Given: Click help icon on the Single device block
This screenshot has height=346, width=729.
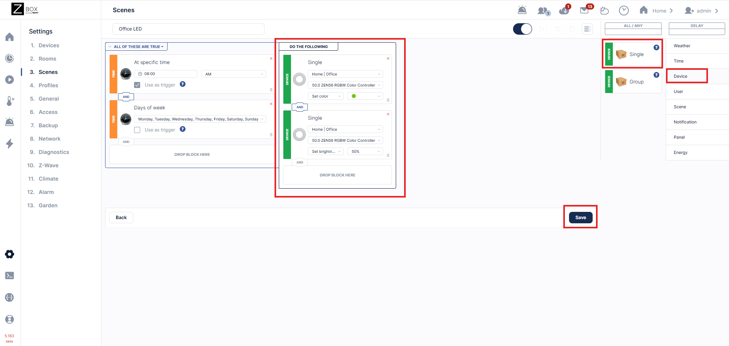Looking at the screenshot, I should [656, 48].
